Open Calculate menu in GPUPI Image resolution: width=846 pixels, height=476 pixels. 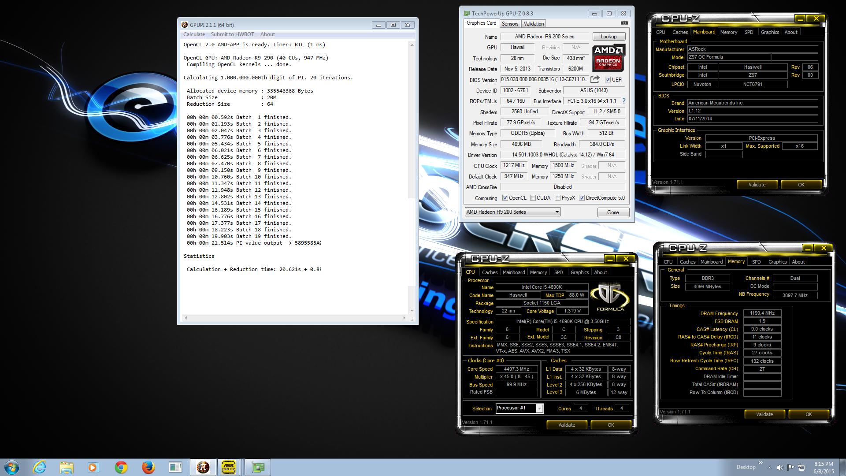(194, 34)
